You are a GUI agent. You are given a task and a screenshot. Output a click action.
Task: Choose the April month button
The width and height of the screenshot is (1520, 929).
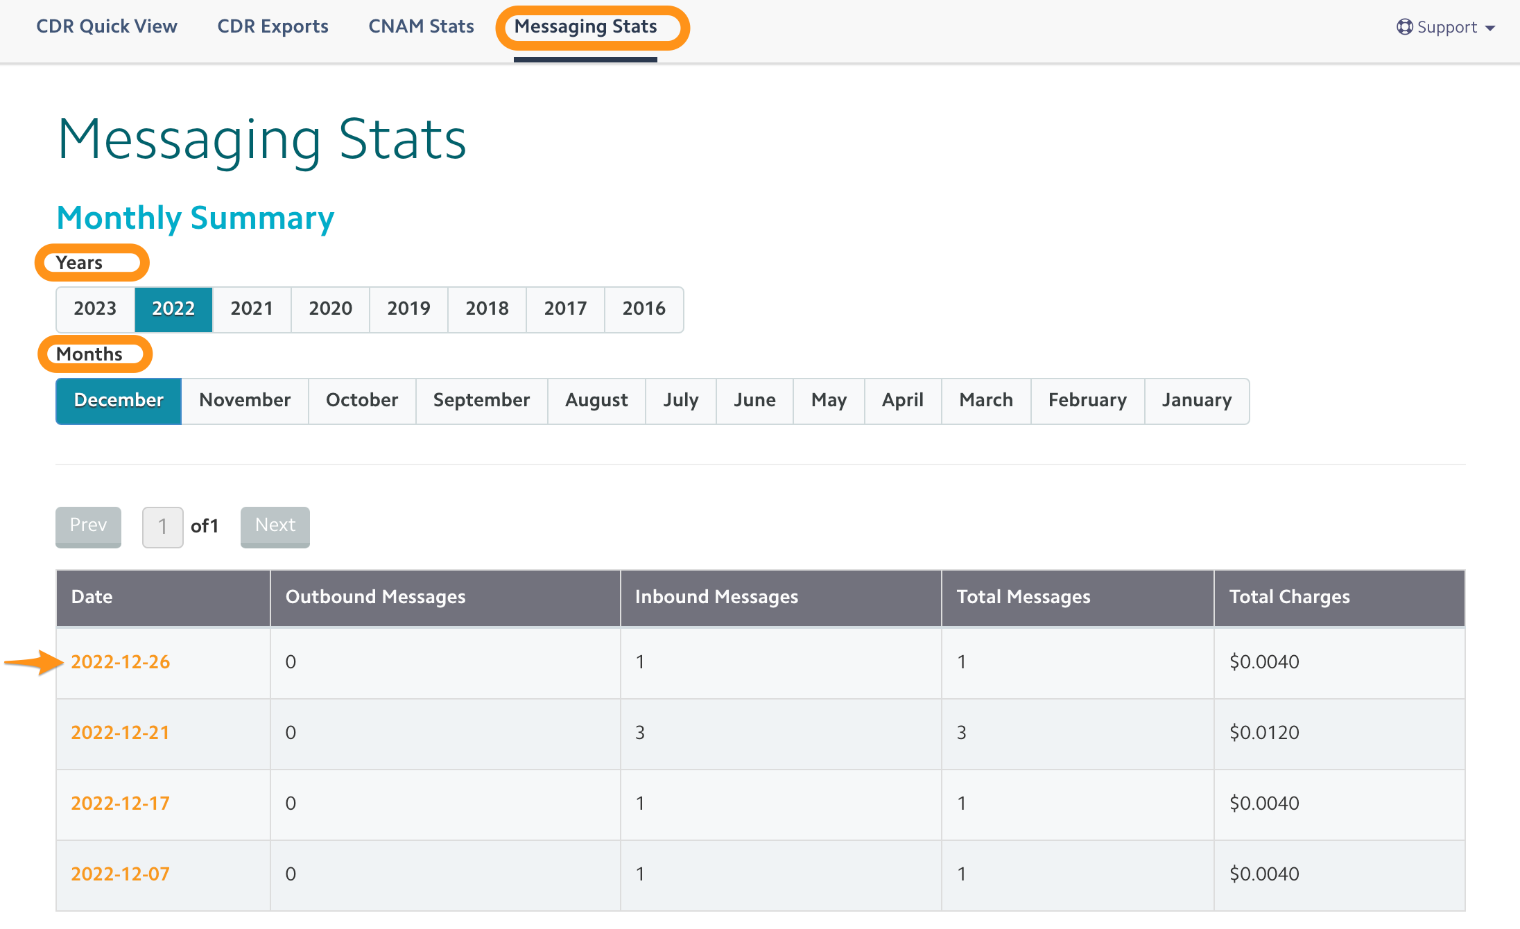[903, 401]
